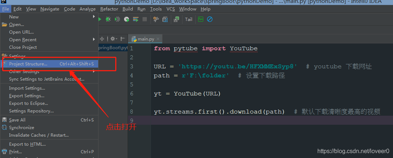
Task: Choose Open... from the File menu
Action: (x=49, y=25)
